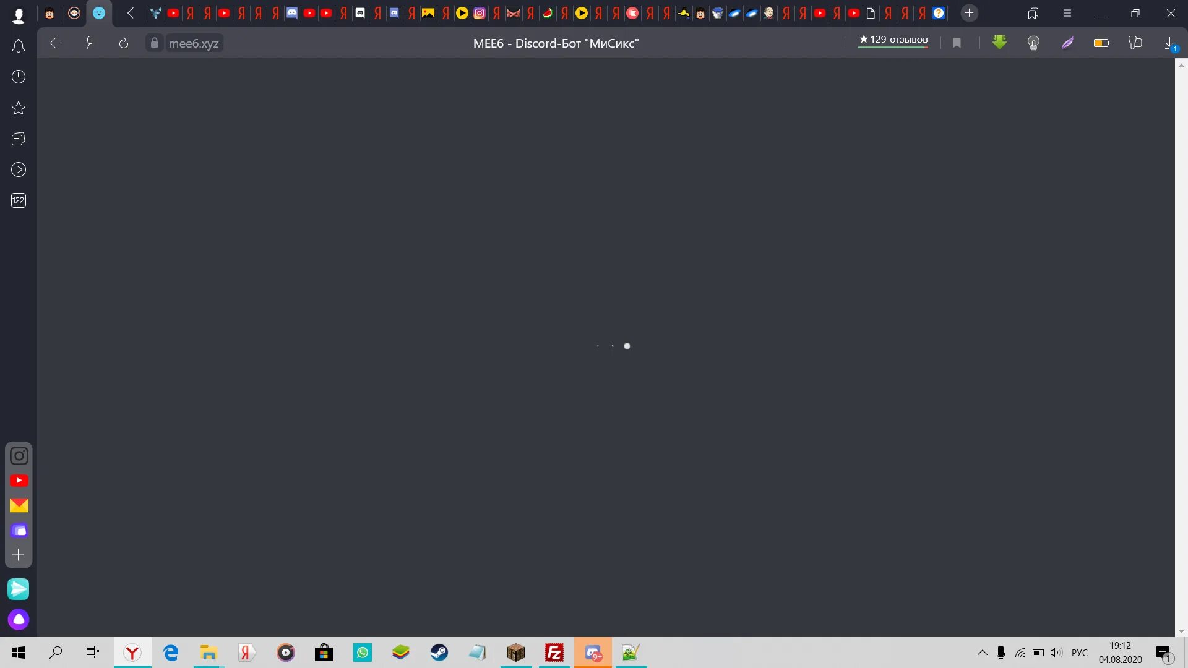
Task: Open the Instagram shortcut in the sidebar
Action: click(x=19, y=456)
